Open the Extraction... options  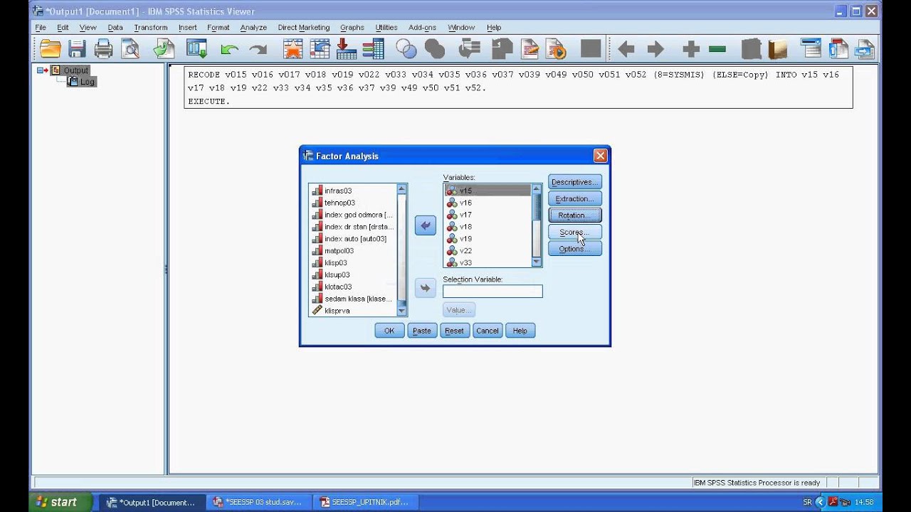[574, 198]
